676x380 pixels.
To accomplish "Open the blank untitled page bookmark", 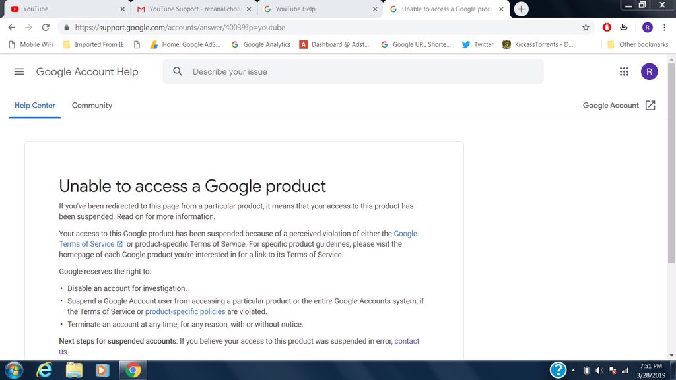I will (x=137, y=44).
